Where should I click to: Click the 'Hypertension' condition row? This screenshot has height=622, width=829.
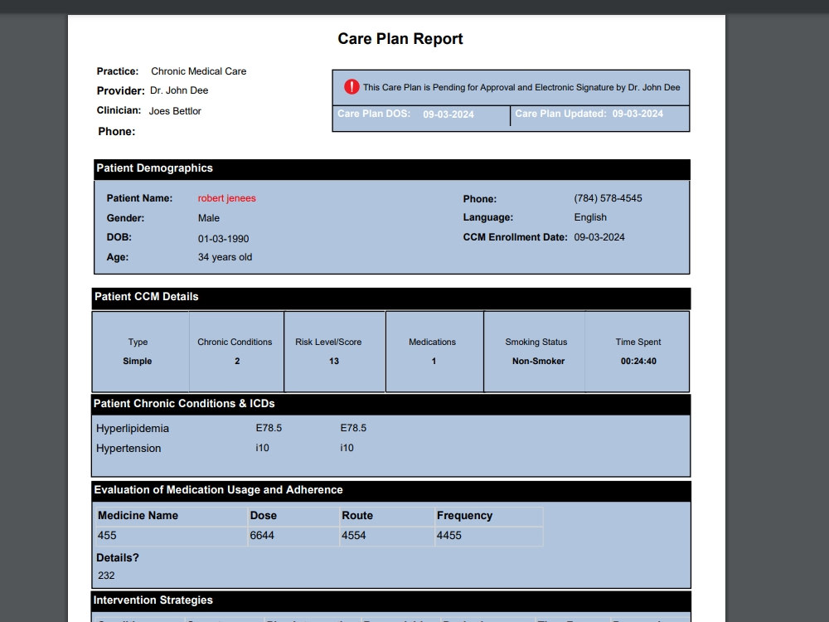coord(128,449)
